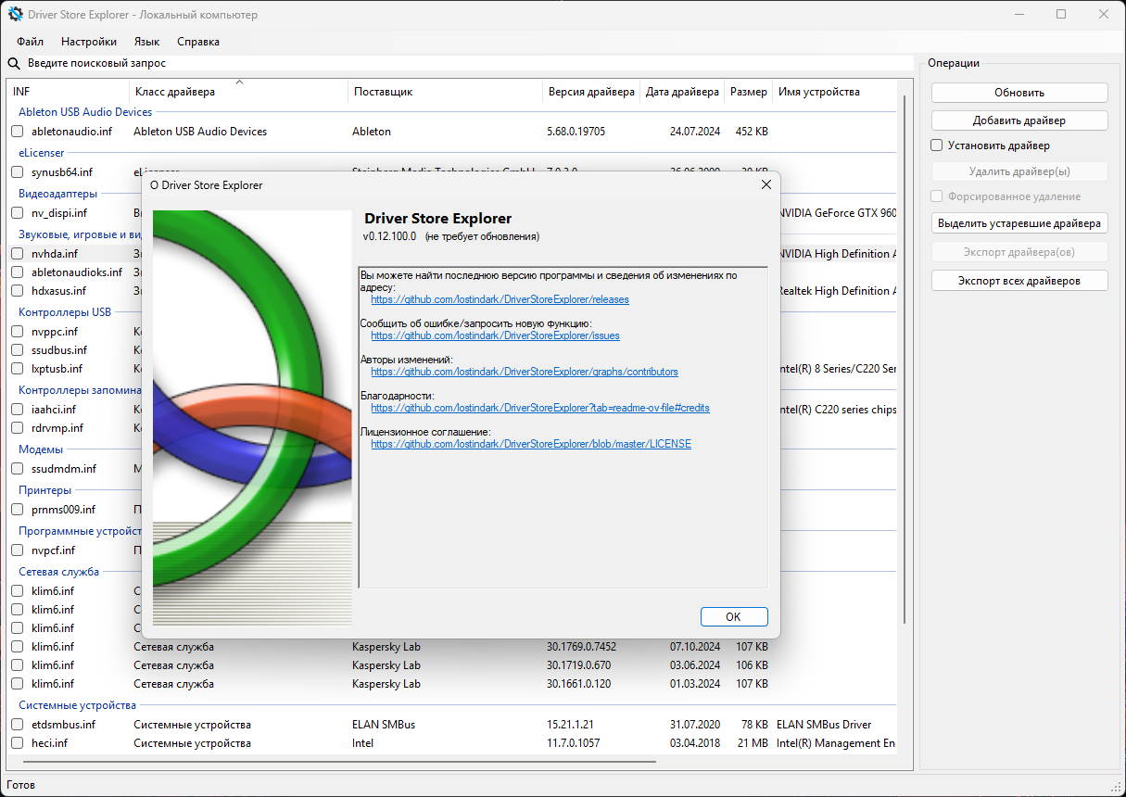Select the synusb64.inf driver checkbox

pos(18,172)
